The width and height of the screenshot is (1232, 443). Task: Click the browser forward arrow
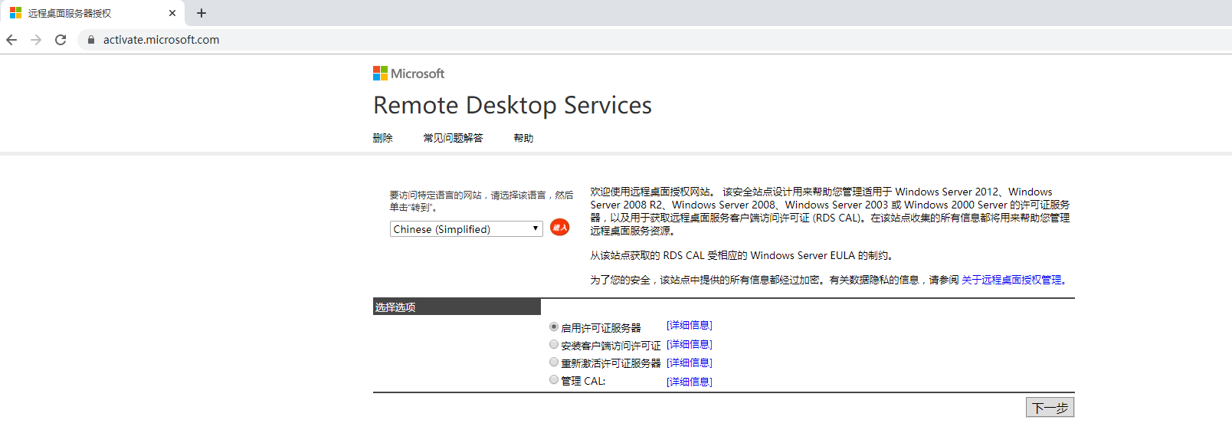point(36,40)
